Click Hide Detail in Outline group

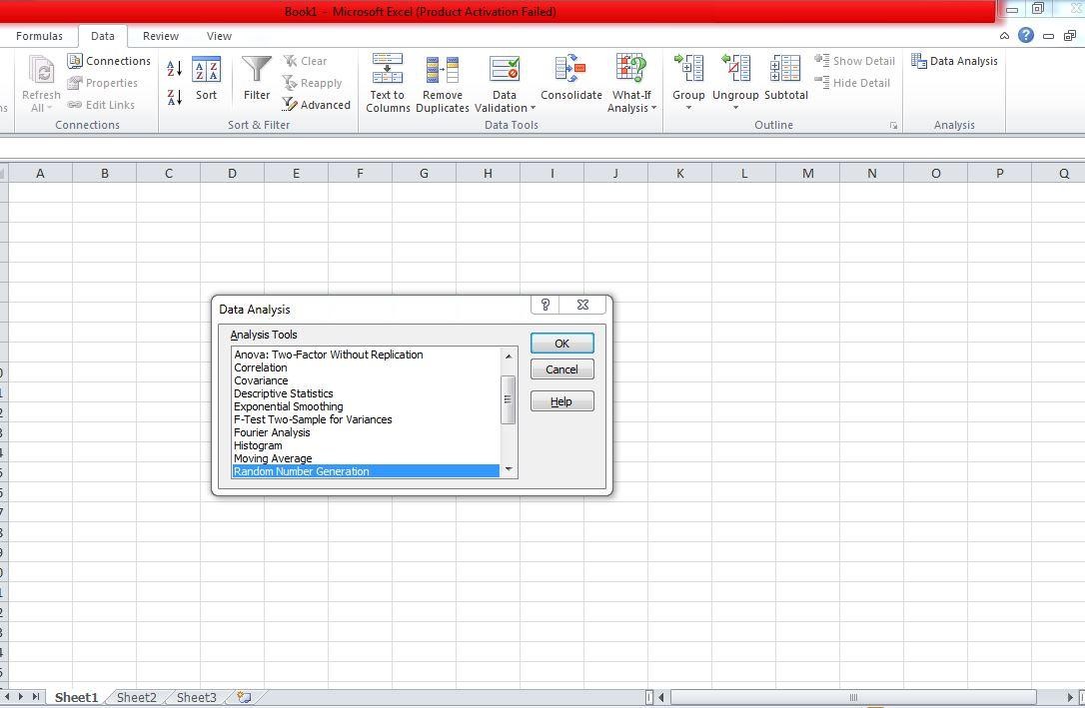click(x=852, y=83)
